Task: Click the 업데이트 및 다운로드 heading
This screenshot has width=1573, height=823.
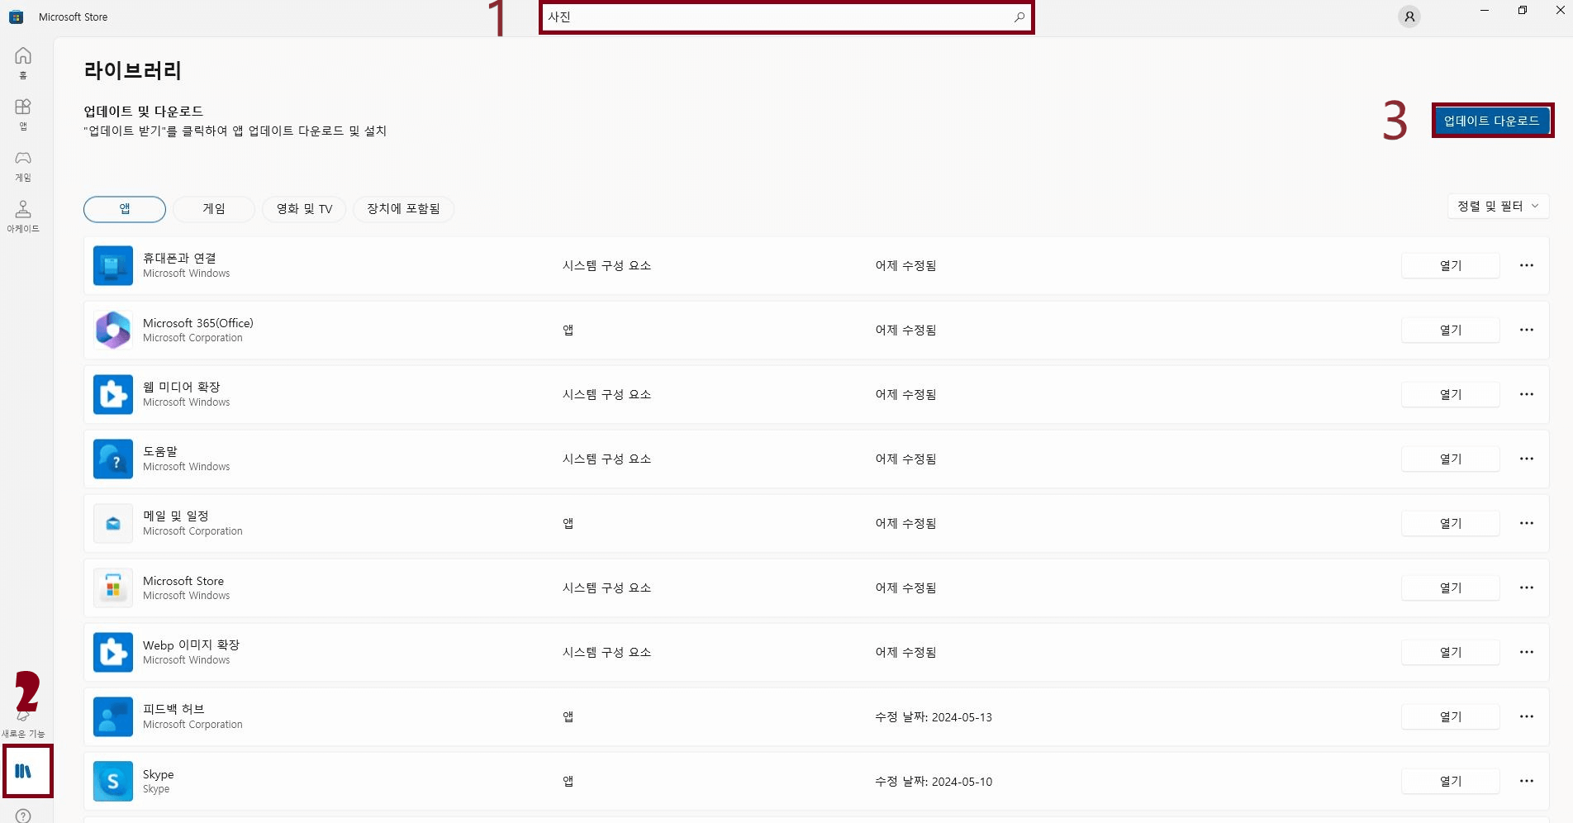Action: pos(143,111)
